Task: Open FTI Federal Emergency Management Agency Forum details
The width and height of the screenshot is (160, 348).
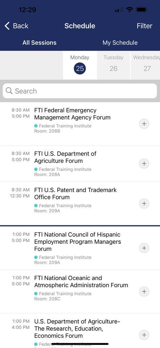Action: click(x=72, y=114)
